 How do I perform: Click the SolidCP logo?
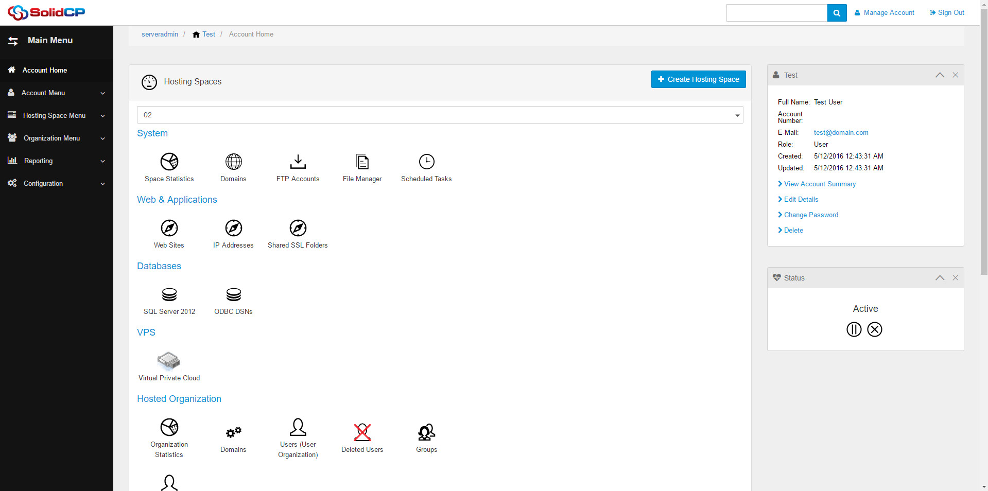pyautogui.click(x=46, y=12)
